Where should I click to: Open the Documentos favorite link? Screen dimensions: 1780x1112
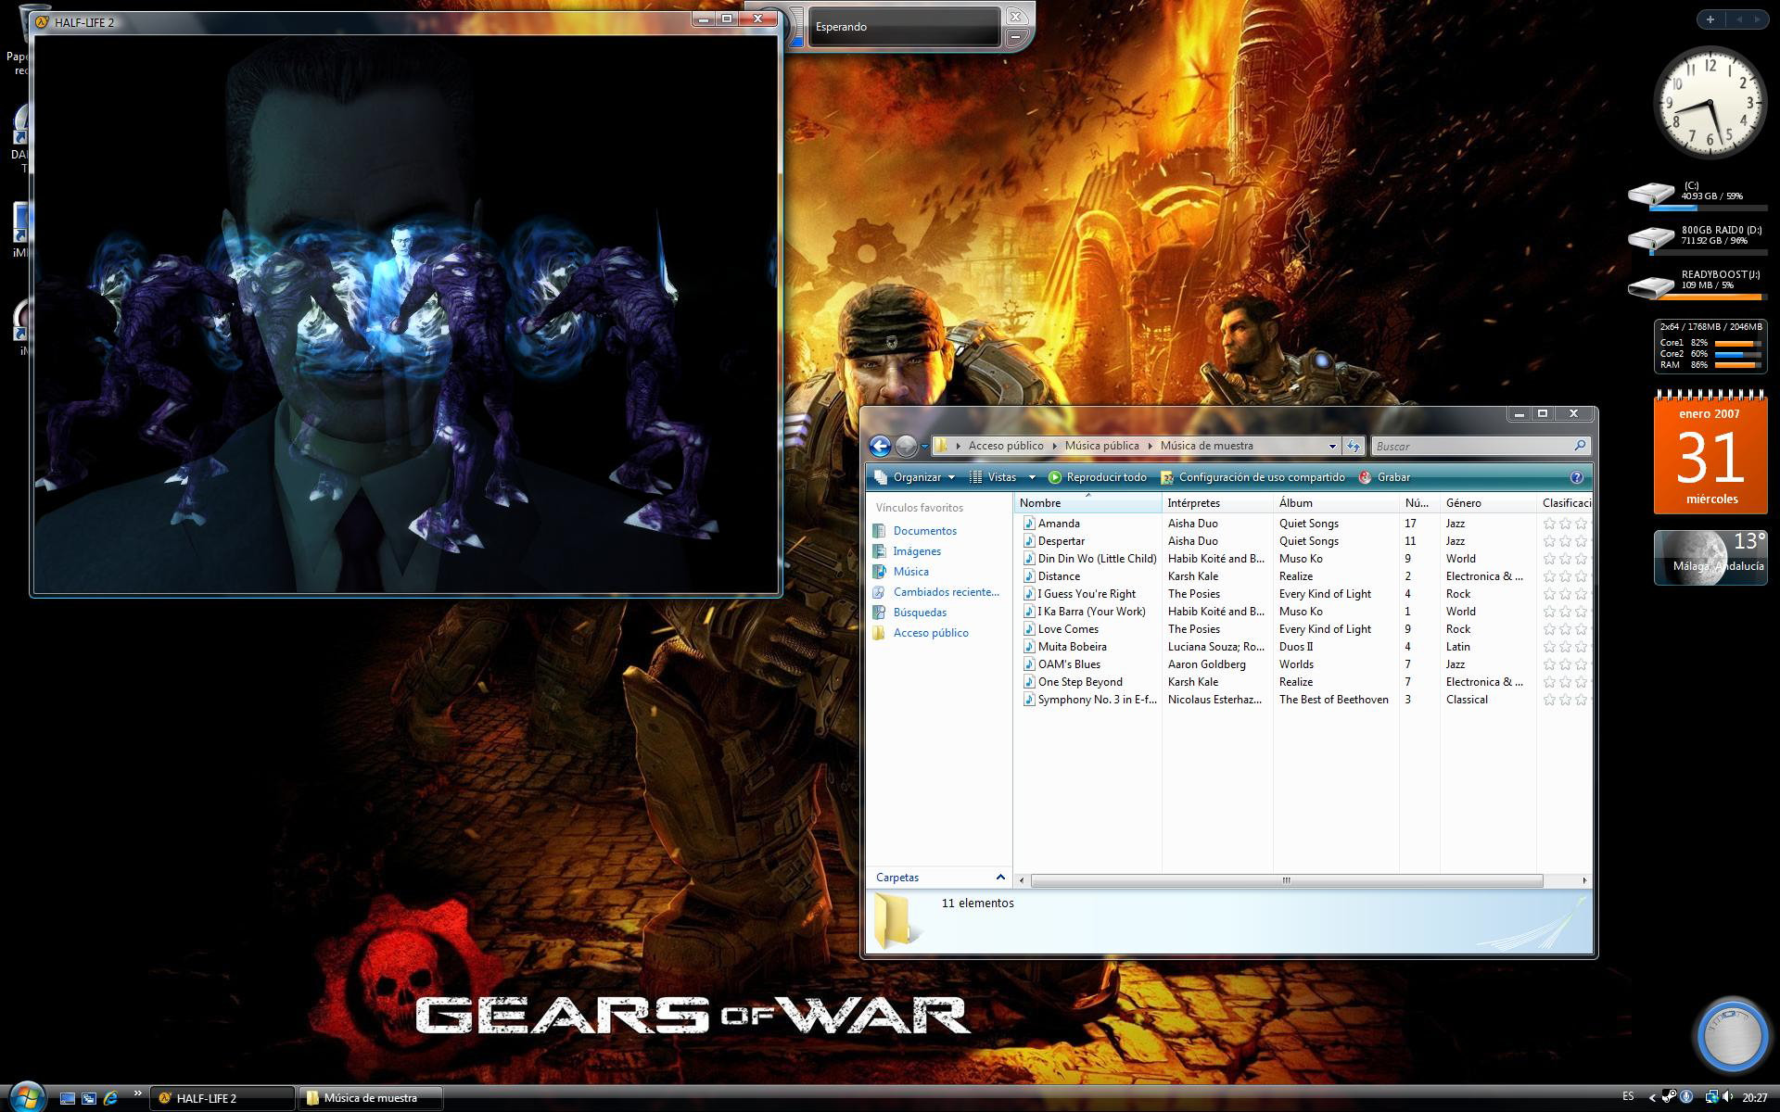pos(924,531)
